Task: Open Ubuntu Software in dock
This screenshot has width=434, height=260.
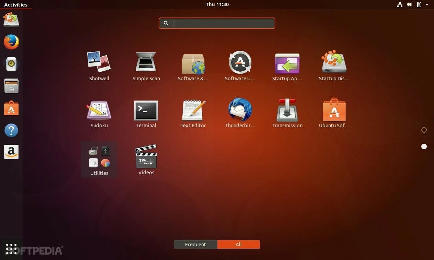Action: coord(11,108)
